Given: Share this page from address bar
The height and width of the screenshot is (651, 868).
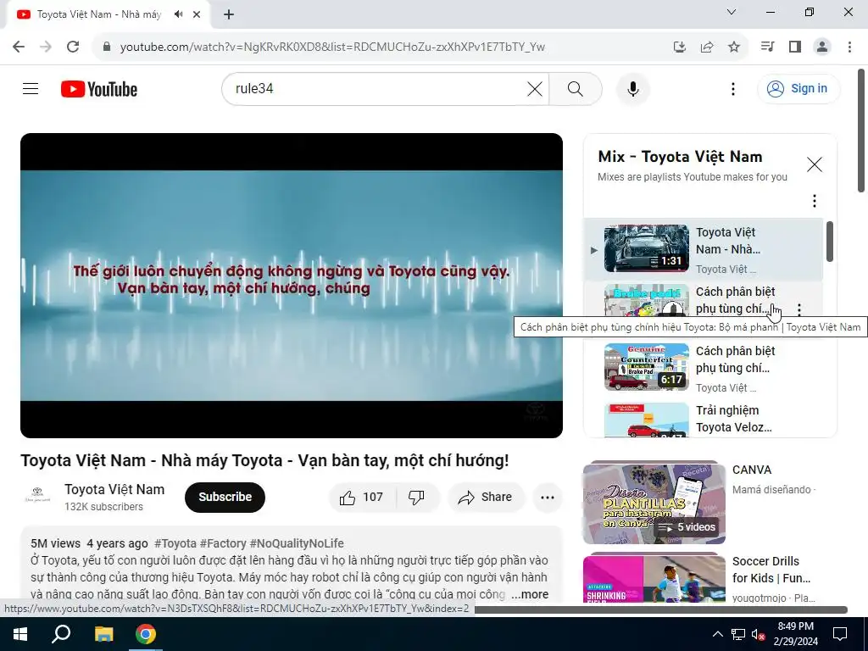Looking at the screenshot, I should pyautogui.click(x=707, y=47).
